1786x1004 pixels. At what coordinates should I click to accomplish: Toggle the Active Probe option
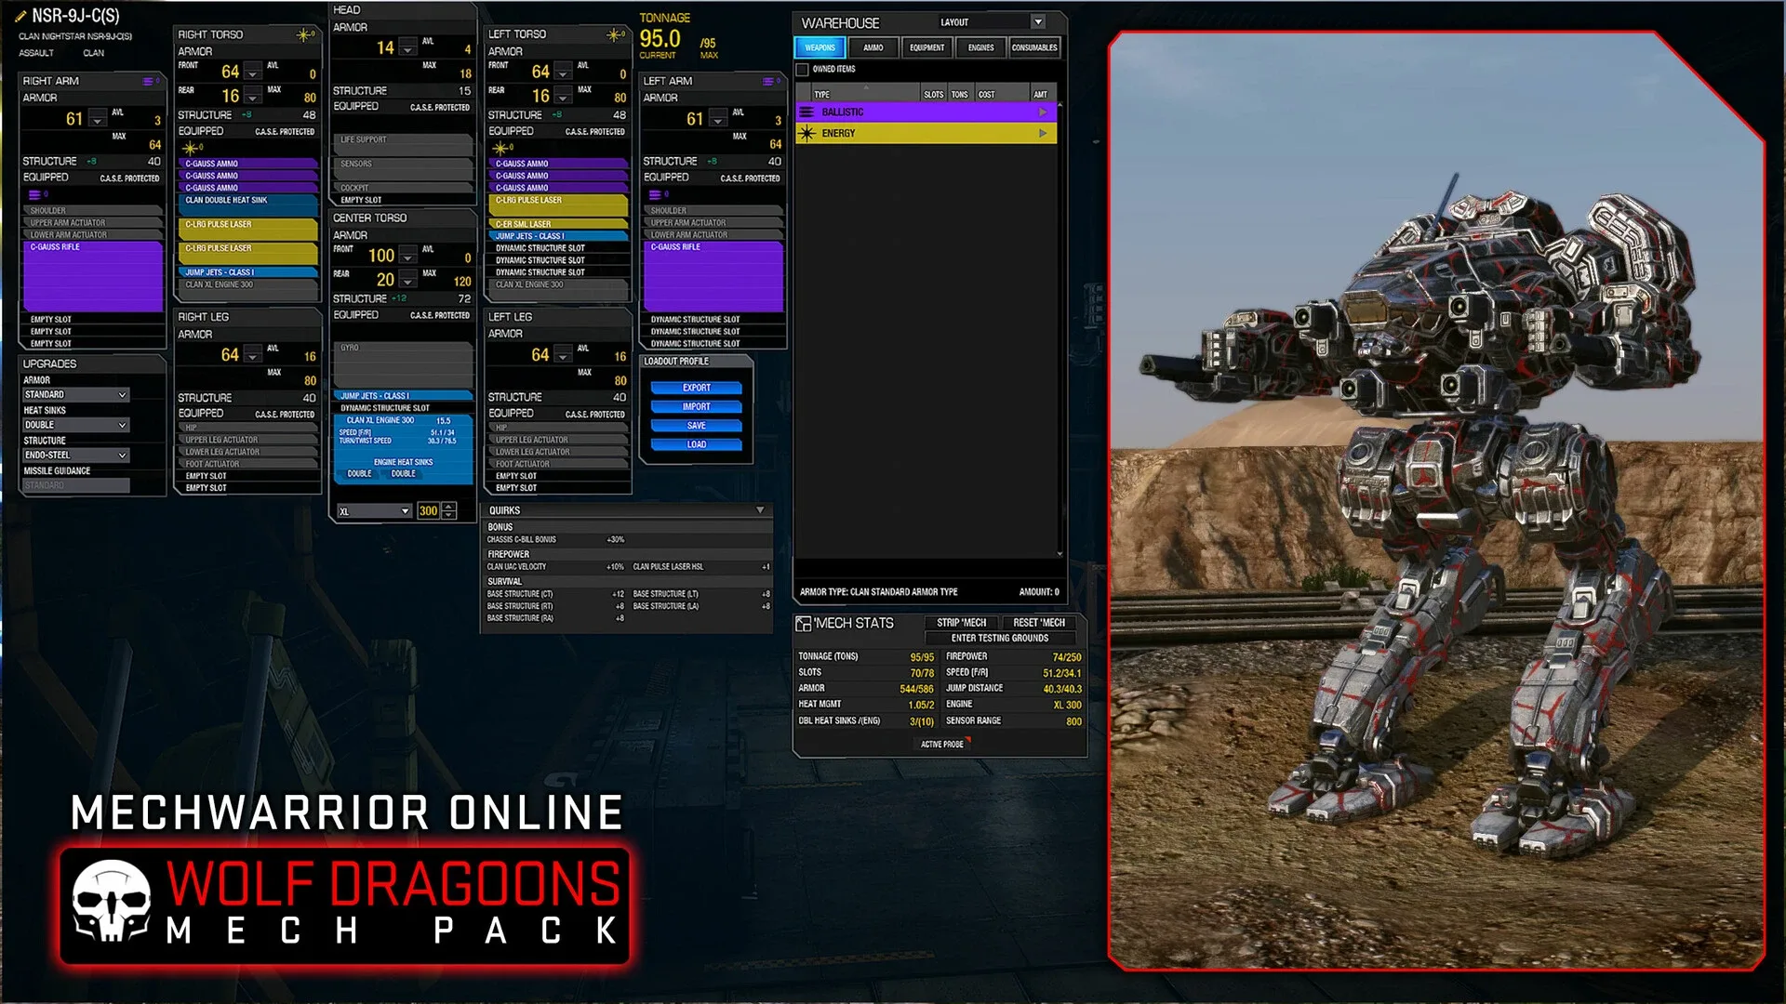point(942,744)
